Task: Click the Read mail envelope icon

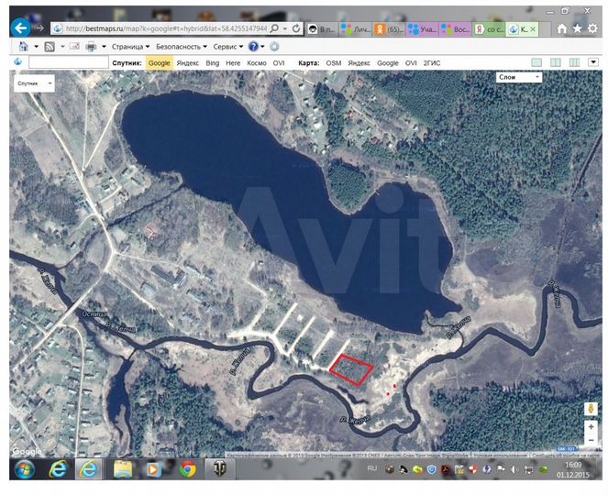Action: 74,46
